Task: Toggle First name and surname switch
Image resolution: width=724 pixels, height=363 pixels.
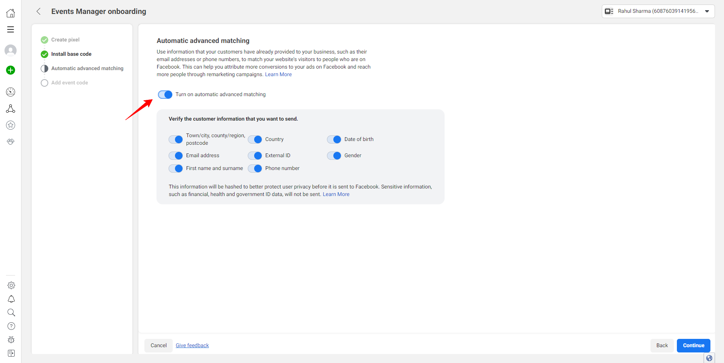Action: (176, 168)
